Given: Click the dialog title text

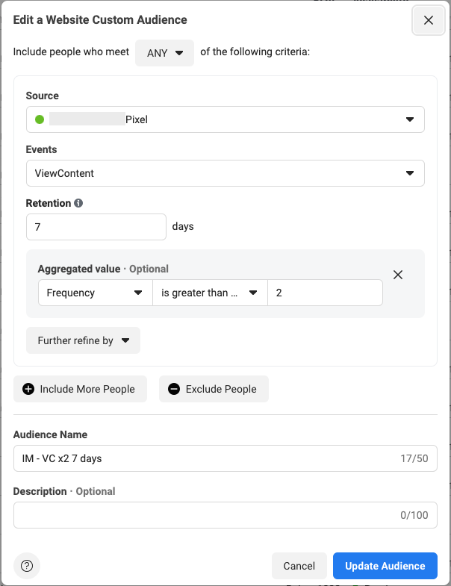Looking at the screenshot, I should tap(100, 20).
